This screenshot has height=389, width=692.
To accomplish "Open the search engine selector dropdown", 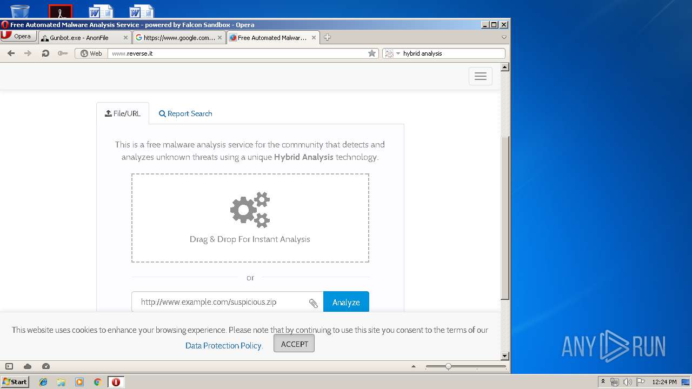I will 393,53.
